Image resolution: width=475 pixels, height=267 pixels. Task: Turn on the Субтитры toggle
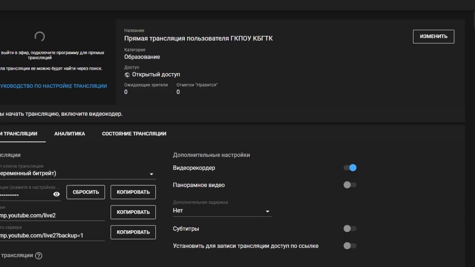[x=350, y=229]
